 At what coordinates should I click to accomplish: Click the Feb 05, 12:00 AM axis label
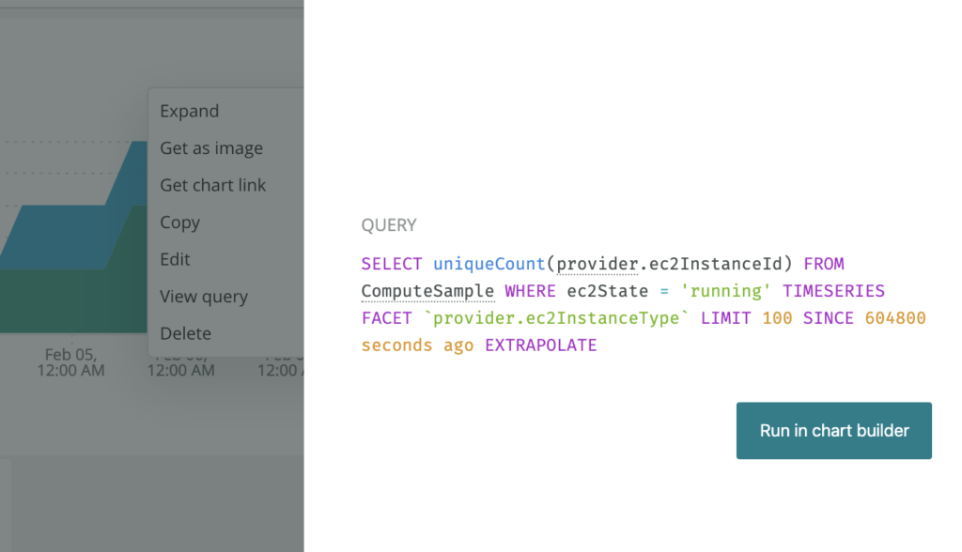pyautogui.click(x=70, y=362)
